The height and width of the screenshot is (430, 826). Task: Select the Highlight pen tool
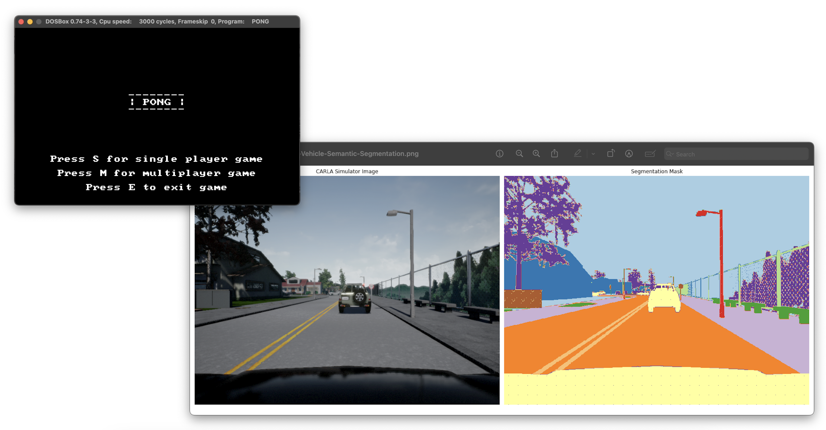[578, 154]
